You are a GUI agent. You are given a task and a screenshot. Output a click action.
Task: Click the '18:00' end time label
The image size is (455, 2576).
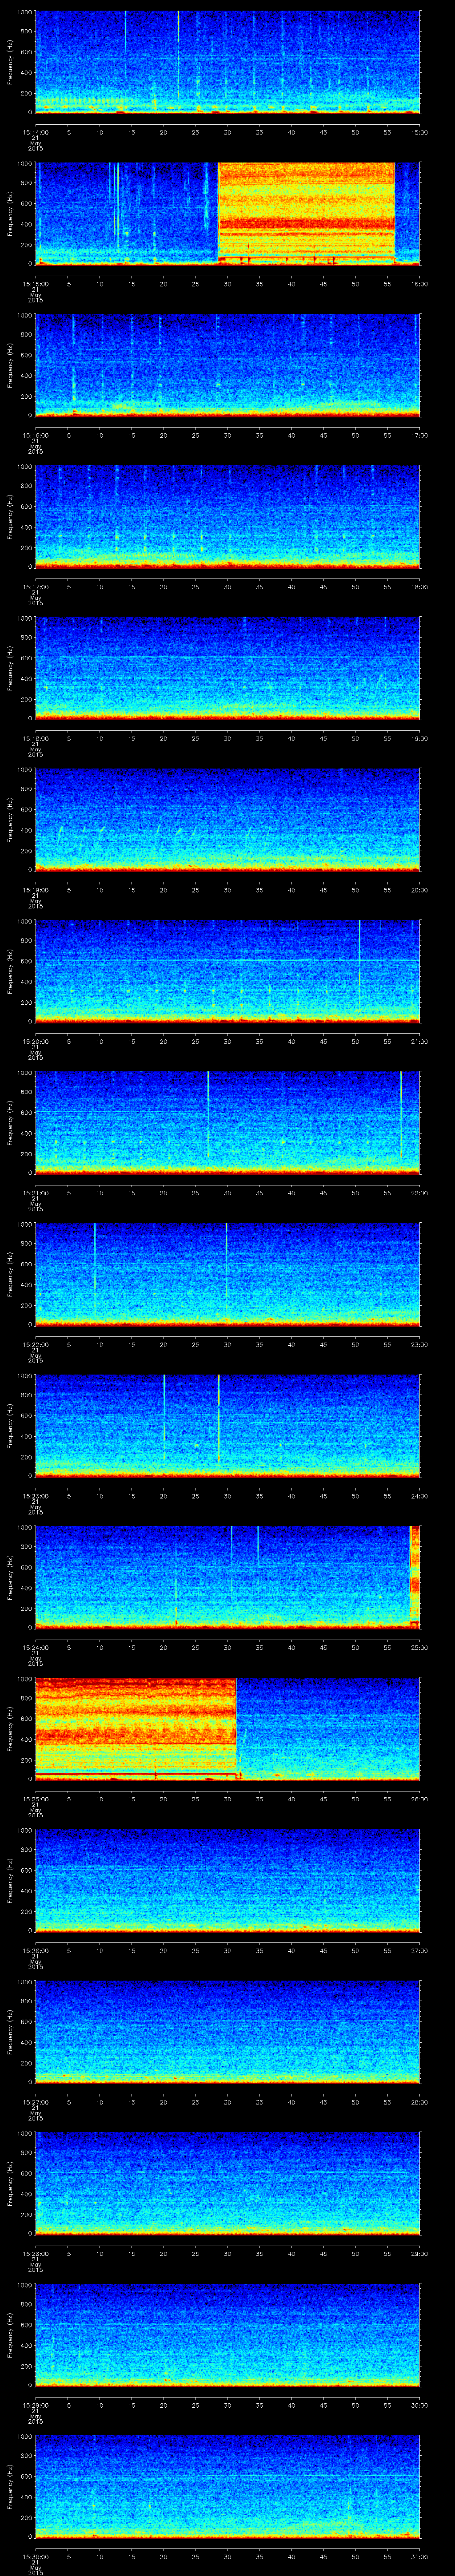[x=419, y=587]
